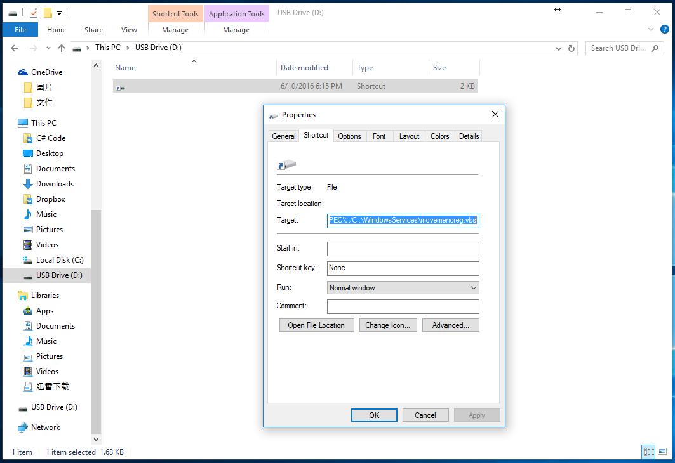The width and height of the screenshot is (675, 463).
Task: Click the Change Icon... button
Action: coord(388,325)
